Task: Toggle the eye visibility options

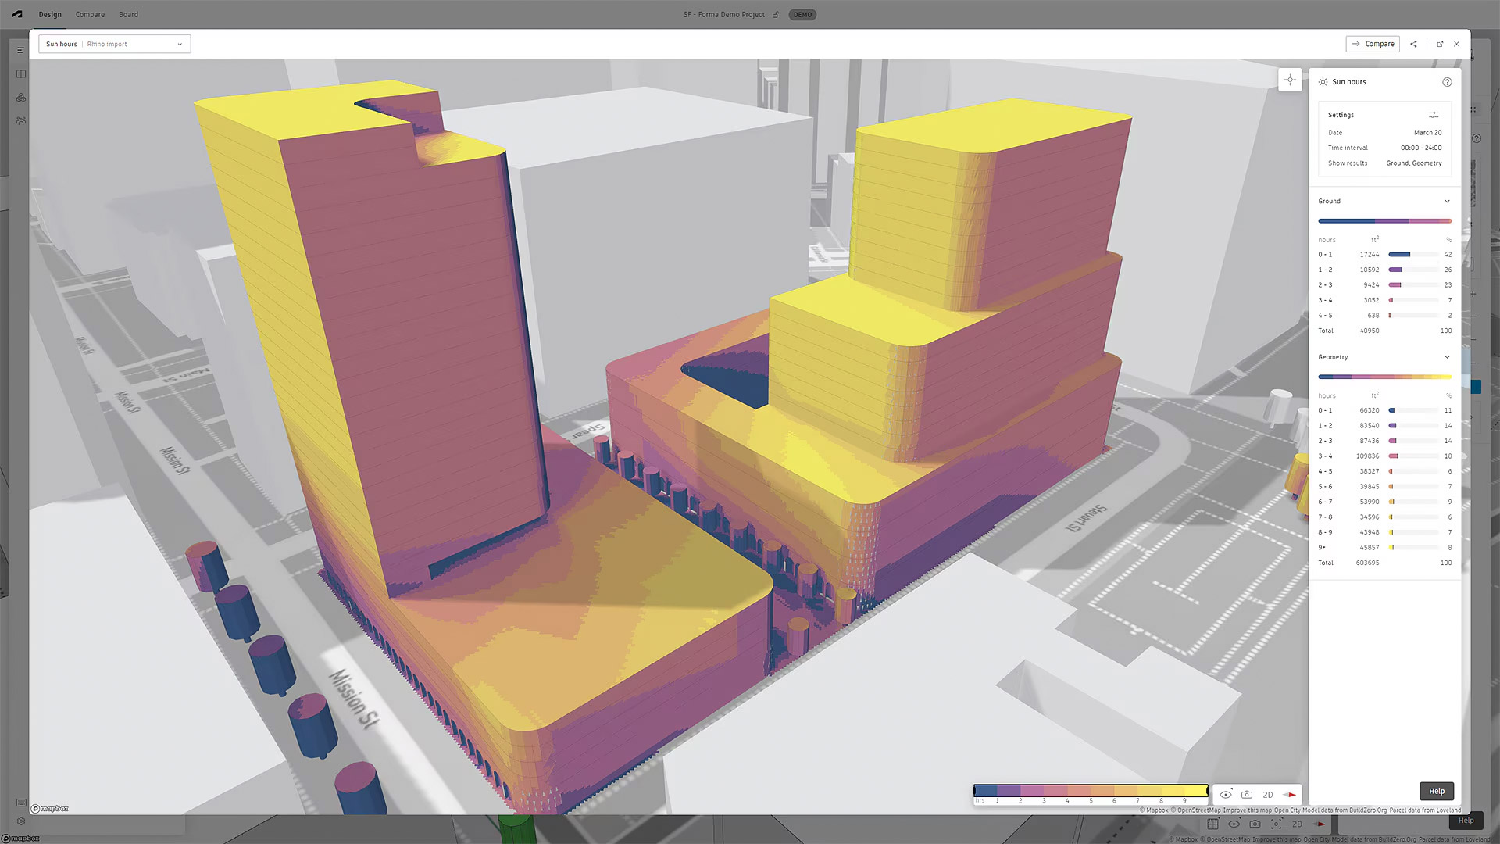Action: coord(1226,795)
